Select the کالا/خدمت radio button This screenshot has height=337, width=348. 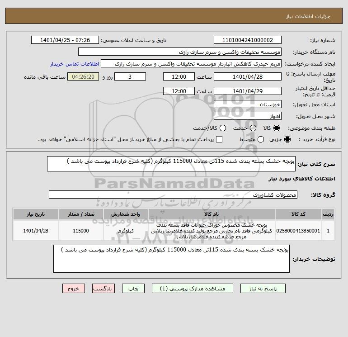tap(223, 128)
